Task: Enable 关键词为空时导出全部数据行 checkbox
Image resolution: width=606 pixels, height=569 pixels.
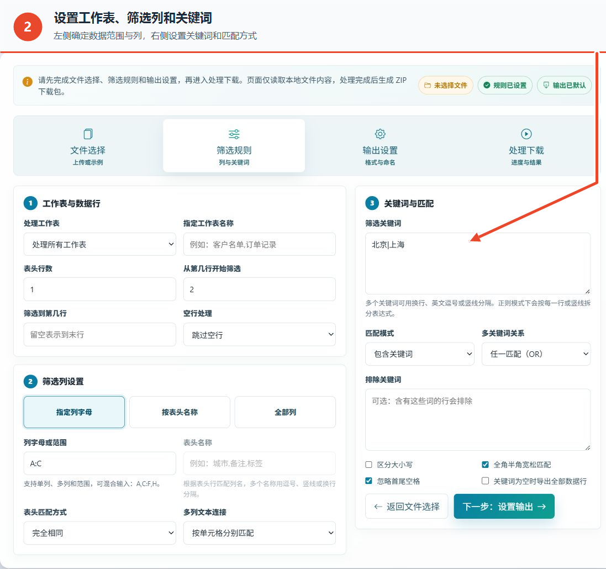Action: [x=486, y=481]
